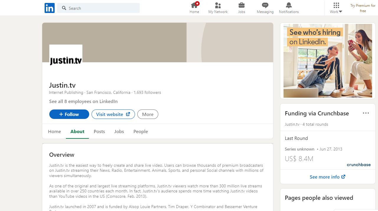This screenshot has height=211, width=378.
Task: Click the 4 total rounds text
Action: 315,124
